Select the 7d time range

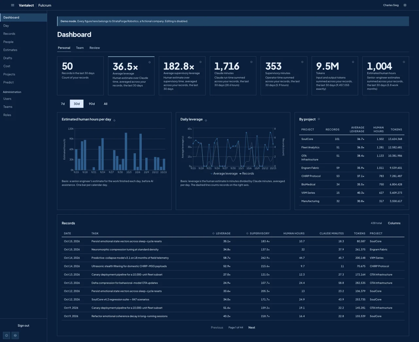[x=63, y=104]
